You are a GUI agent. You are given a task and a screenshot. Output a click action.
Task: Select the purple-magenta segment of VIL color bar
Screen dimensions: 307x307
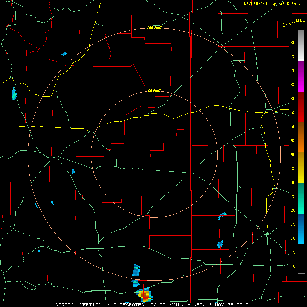[301, 77]
